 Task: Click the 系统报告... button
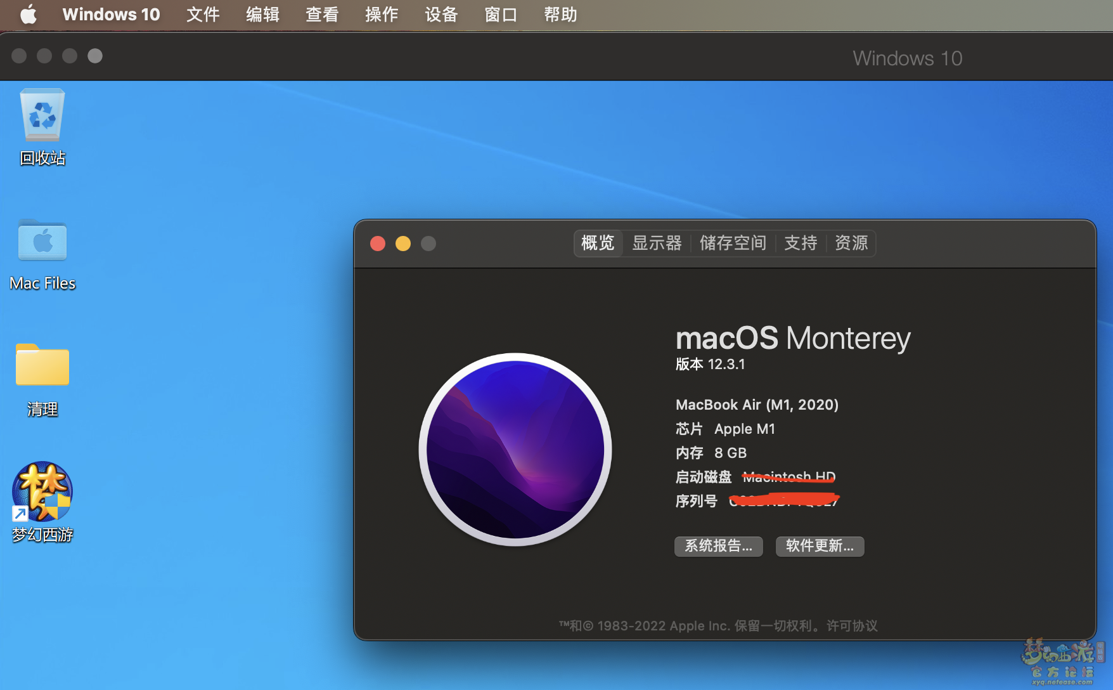point(719,546)
